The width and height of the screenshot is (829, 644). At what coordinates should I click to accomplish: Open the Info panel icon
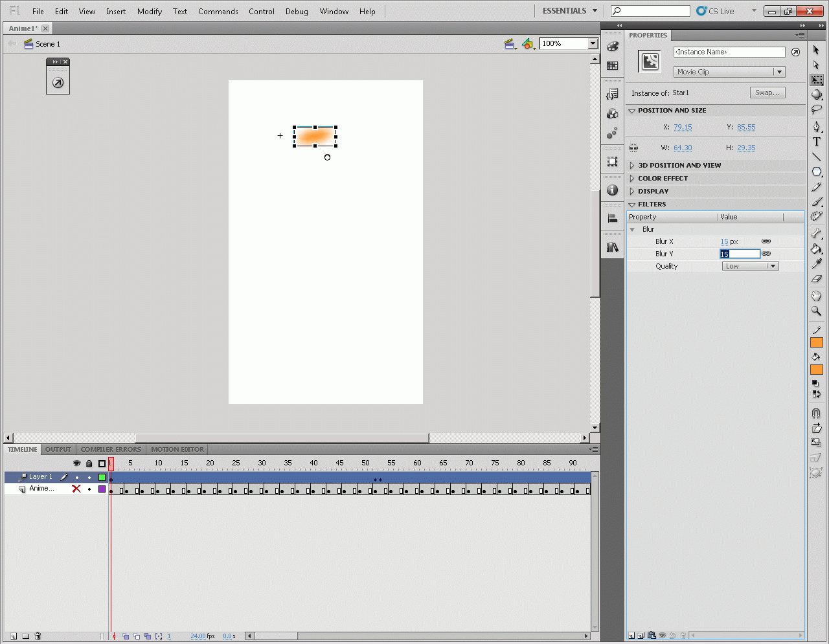click(x=612, y=190)
